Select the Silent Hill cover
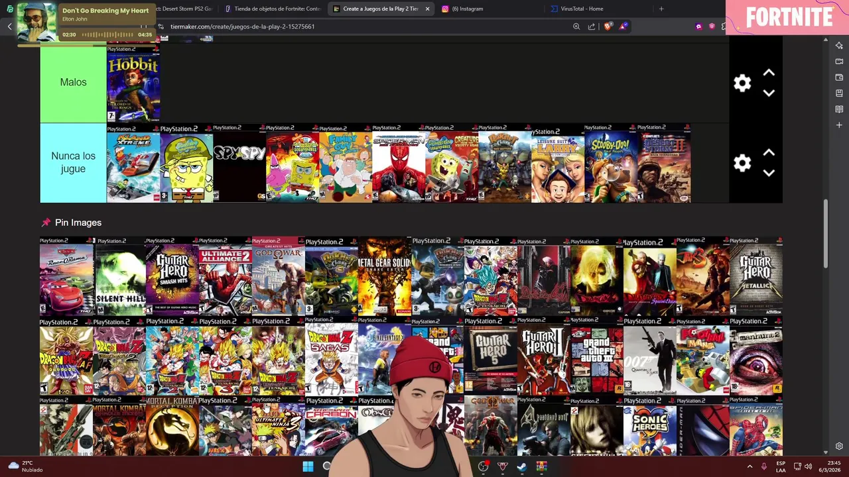Viewport: 849px width, 477px height. 119,276
